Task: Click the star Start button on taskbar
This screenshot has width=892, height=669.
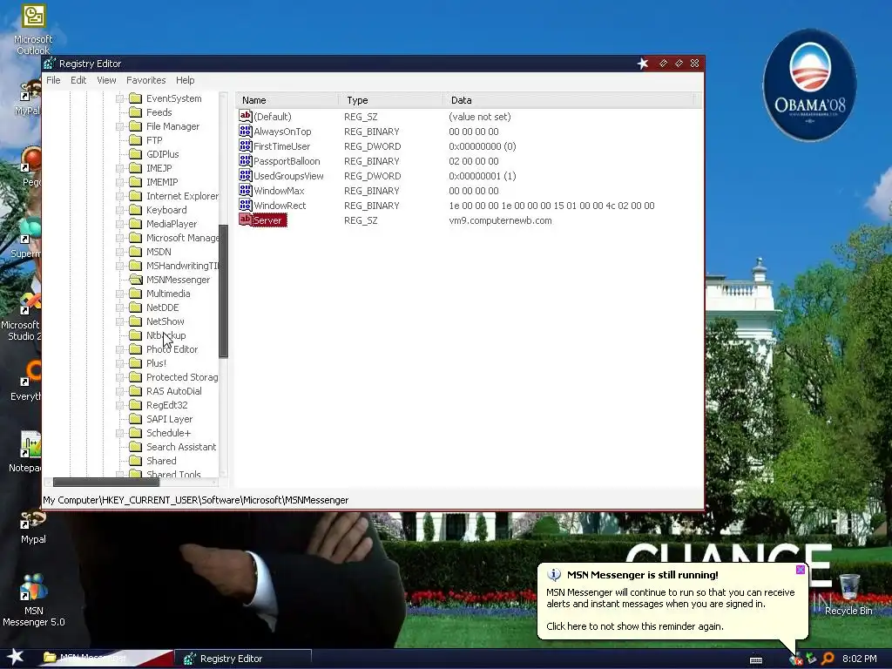Action: click(x=15, y=657)
